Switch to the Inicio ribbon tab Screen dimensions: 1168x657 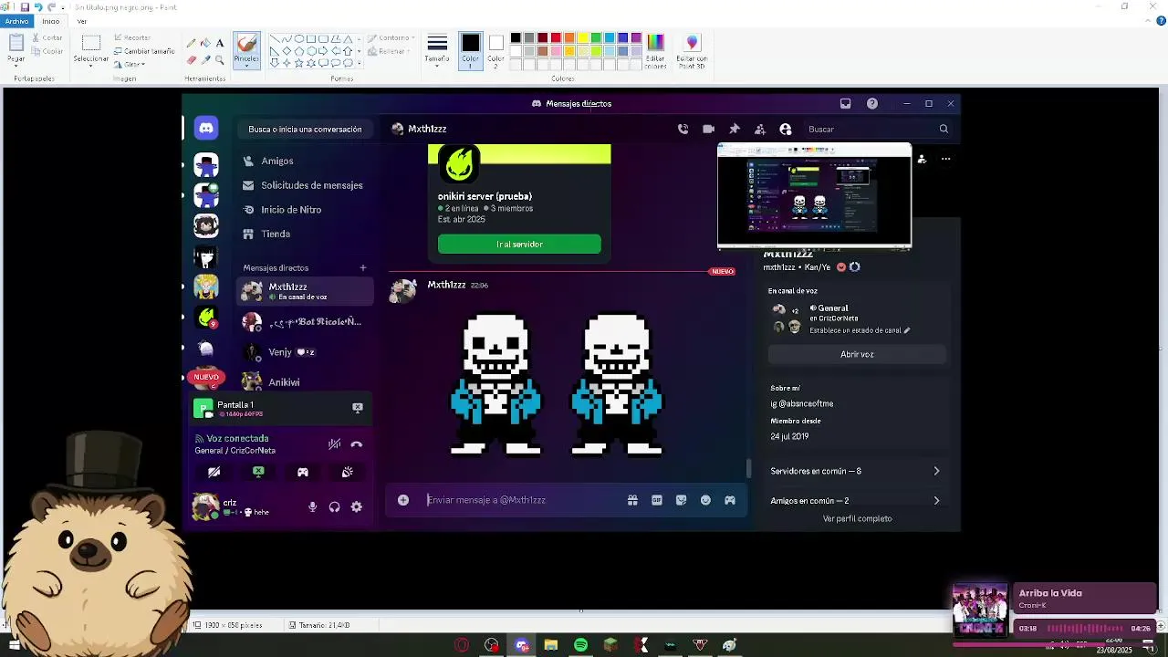click(x=51, y=21)
